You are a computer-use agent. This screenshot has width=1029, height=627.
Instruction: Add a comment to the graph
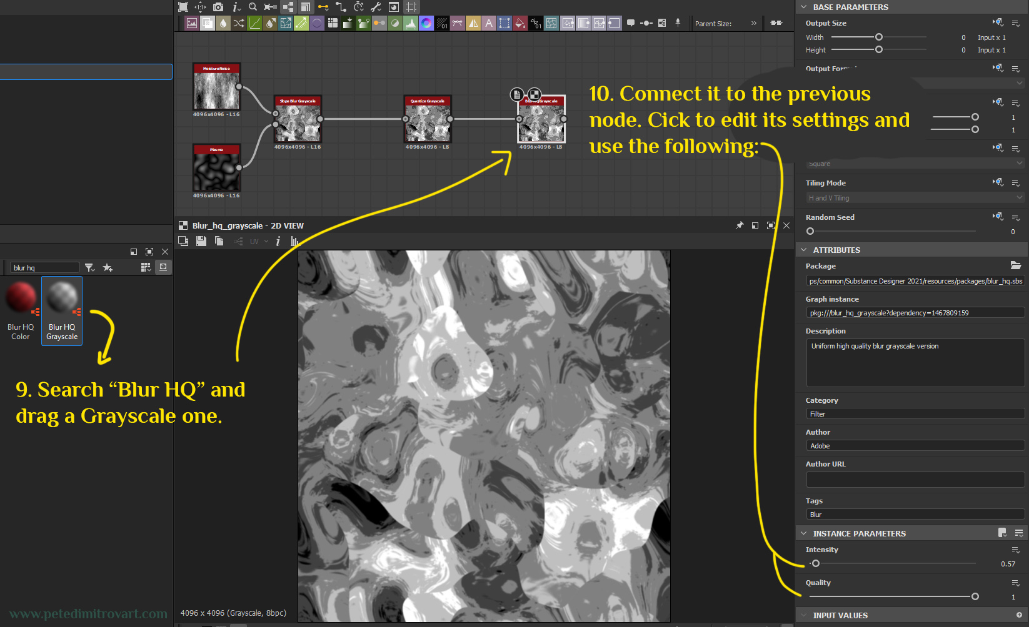(x=631, y=23)
